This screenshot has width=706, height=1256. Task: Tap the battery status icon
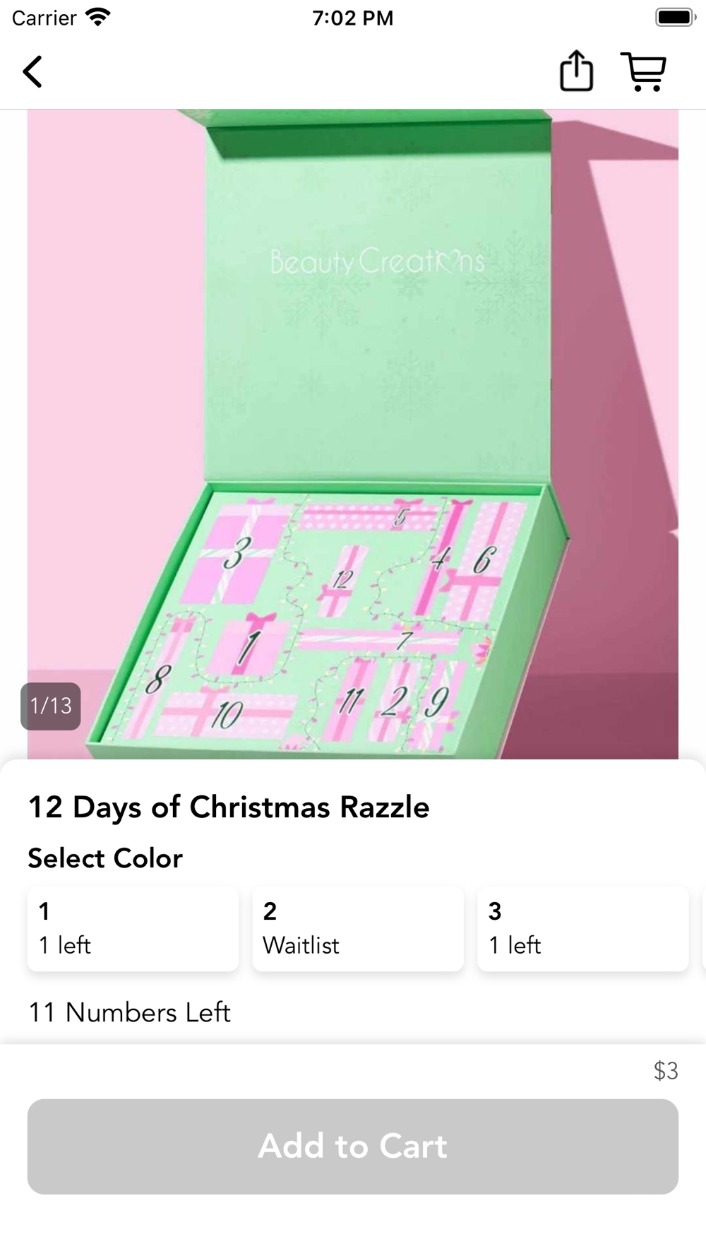[675, 17]
